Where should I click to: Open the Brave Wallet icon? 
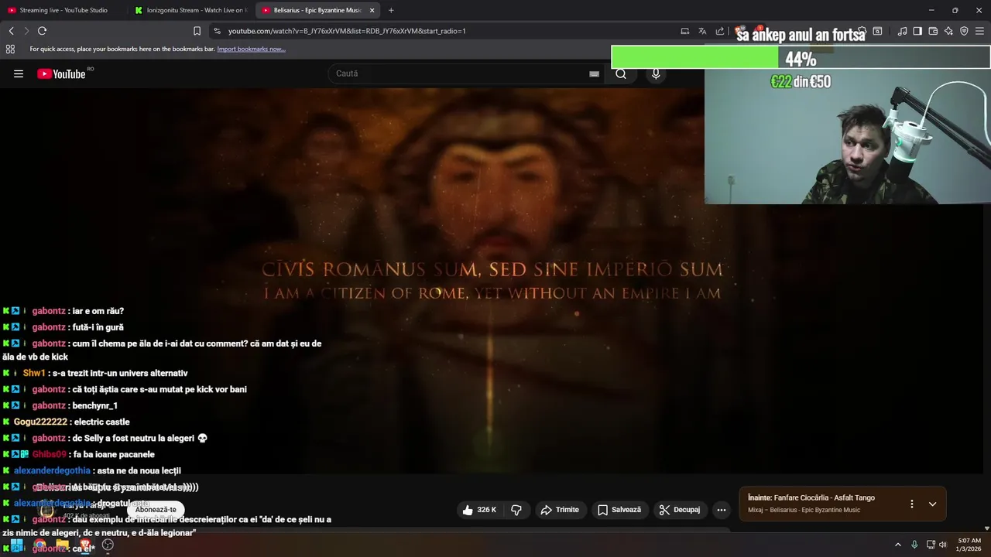tap(933, 31)
